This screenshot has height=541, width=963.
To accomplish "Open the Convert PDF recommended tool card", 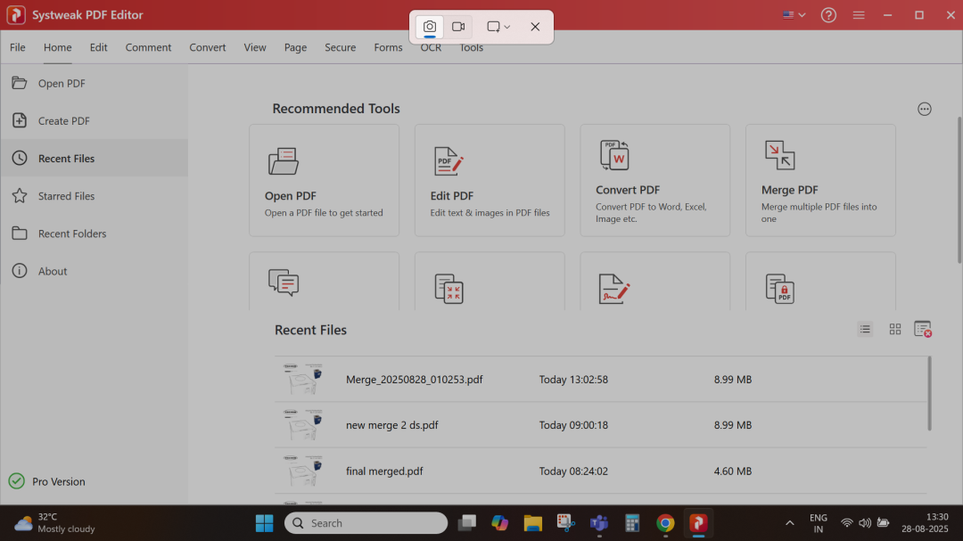I will (654, 181).
